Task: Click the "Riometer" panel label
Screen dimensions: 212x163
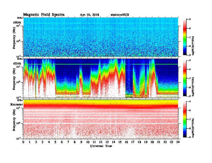Action: 17,104
